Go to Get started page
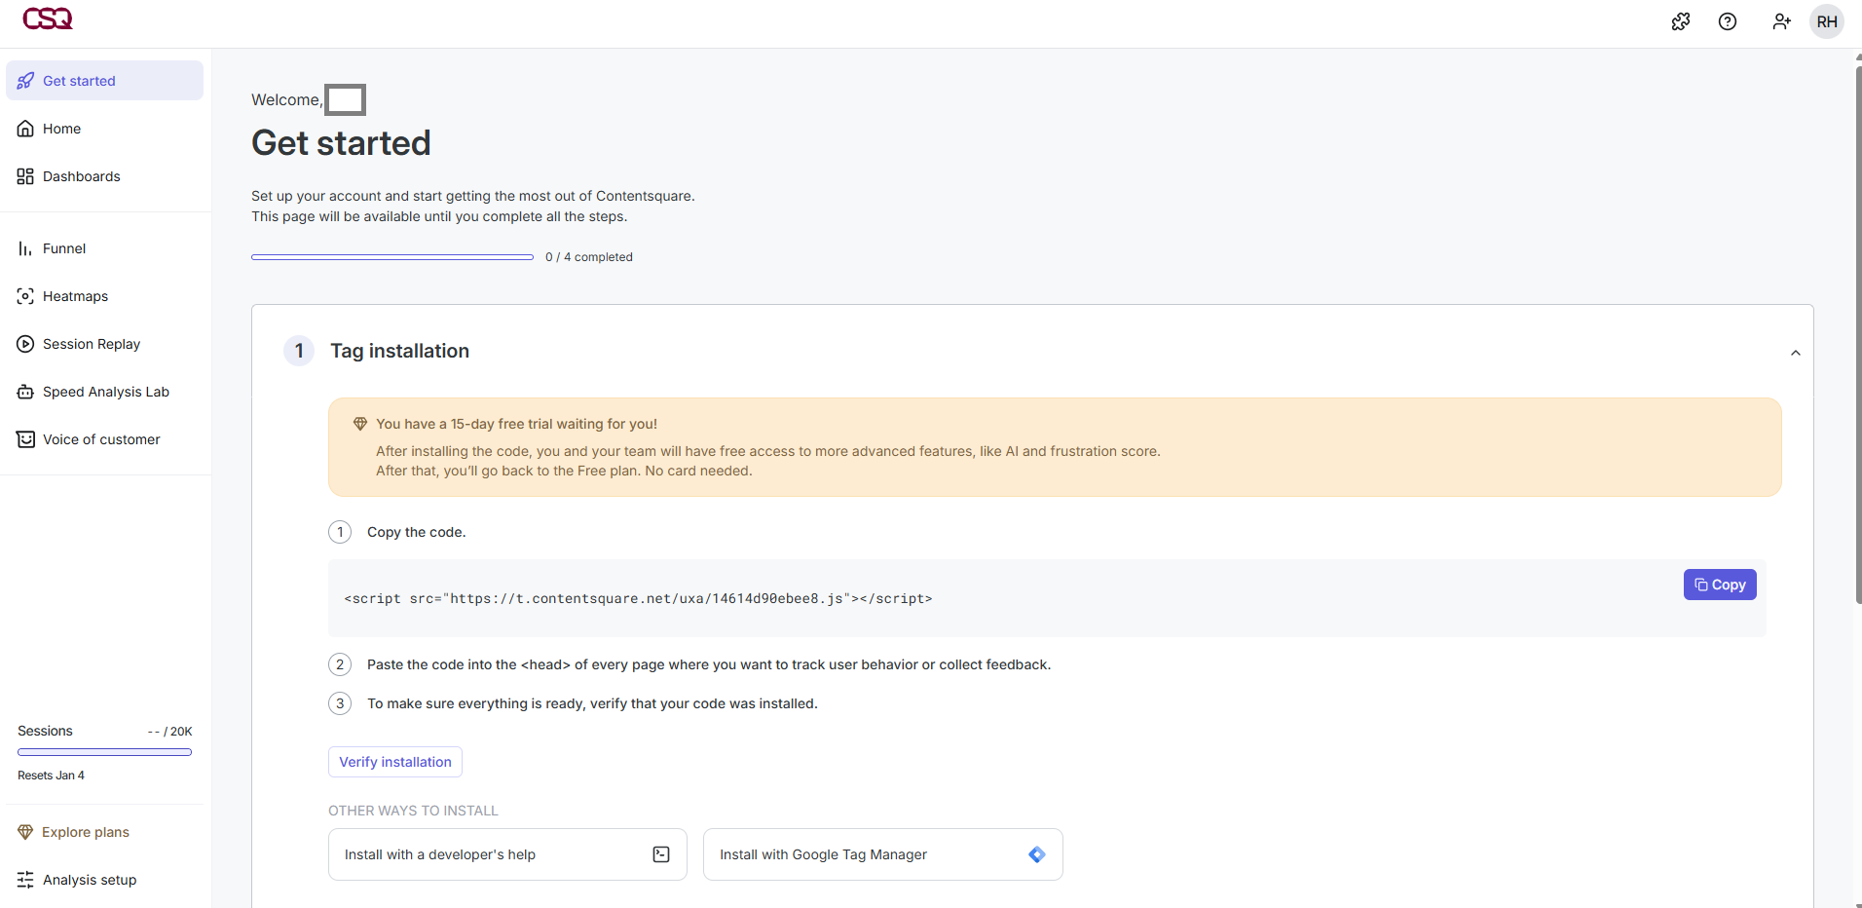This screenshot has height=908, width=1862. pyautogui.click(x=104, y=81)
